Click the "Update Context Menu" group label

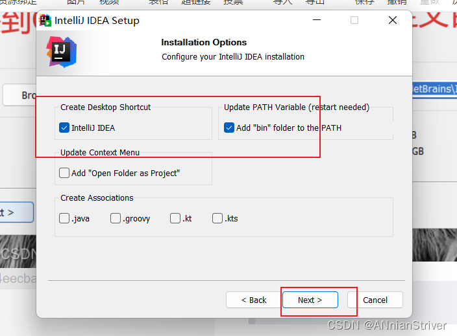point(100,153)
